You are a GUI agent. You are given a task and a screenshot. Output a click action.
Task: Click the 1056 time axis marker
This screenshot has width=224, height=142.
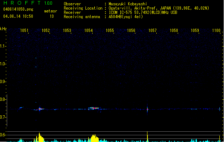pos(131,31)
